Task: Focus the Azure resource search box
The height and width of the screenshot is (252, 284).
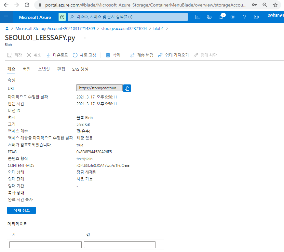Action: tap(128, 17)
